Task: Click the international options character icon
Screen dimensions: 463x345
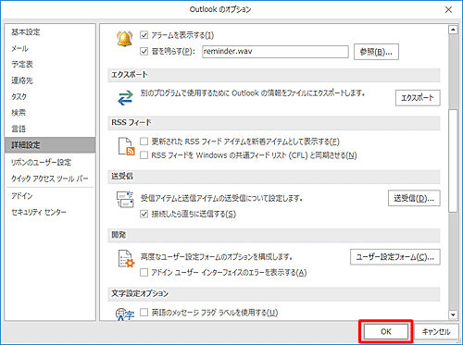Action: pyautogui.click(x=125, y=314)
